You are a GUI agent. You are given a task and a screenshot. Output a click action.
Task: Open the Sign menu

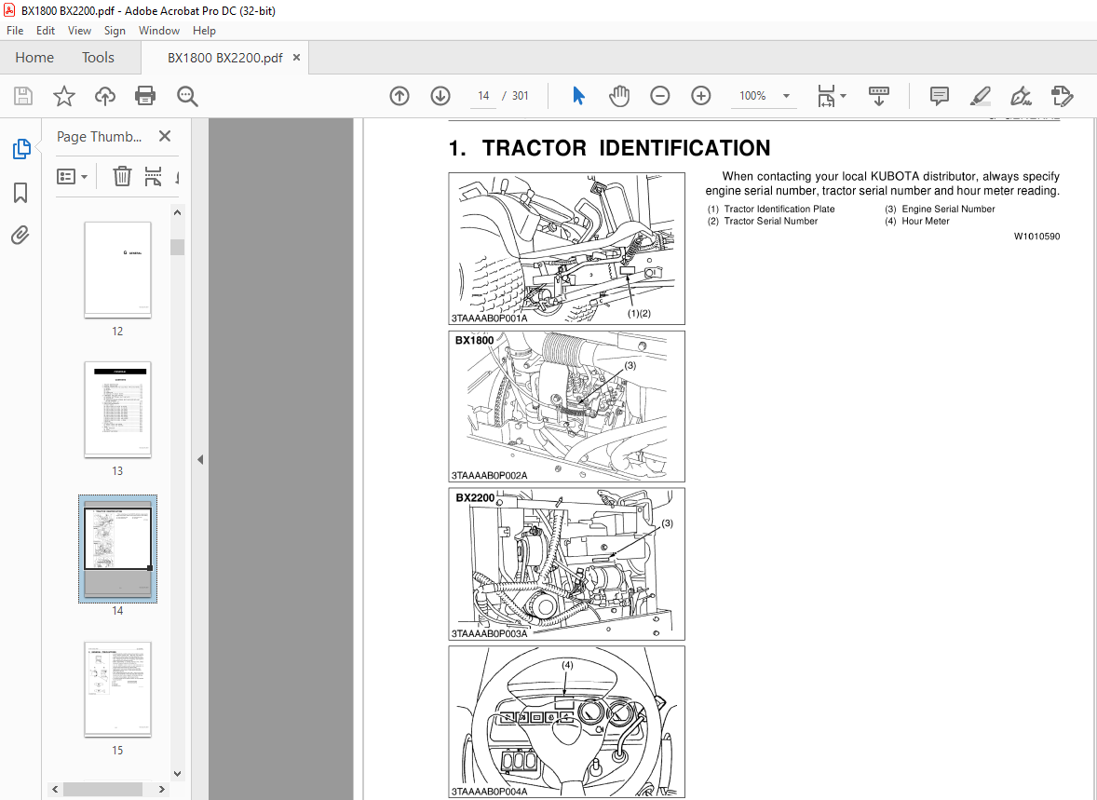point(115,31)
